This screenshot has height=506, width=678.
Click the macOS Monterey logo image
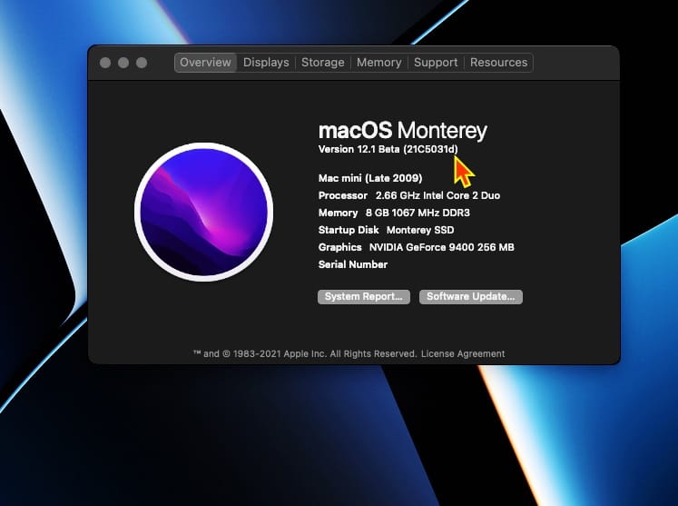click(203, 212)
